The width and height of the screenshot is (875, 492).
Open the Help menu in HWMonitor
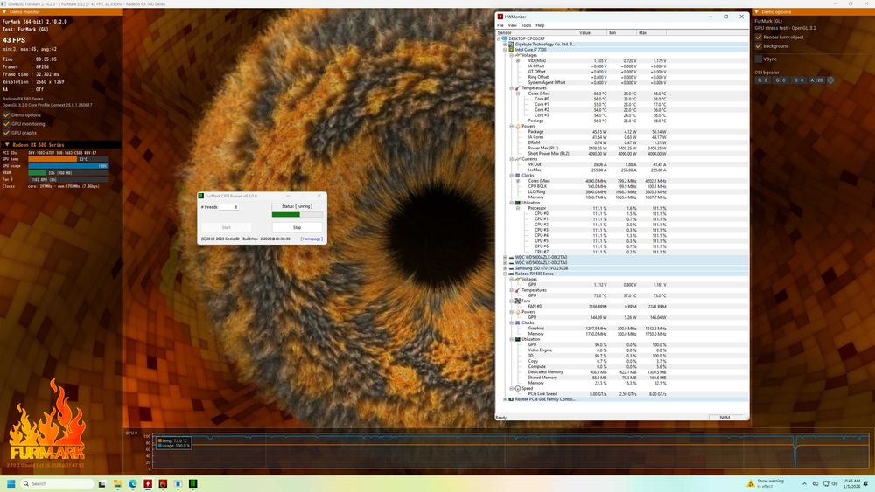click(x=540, y=25)
